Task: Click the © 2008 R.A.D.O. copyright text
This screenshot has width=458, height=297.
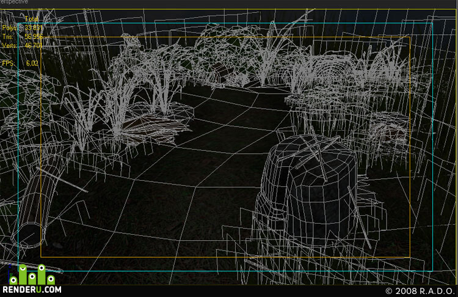Action: (x=419, y=291)
